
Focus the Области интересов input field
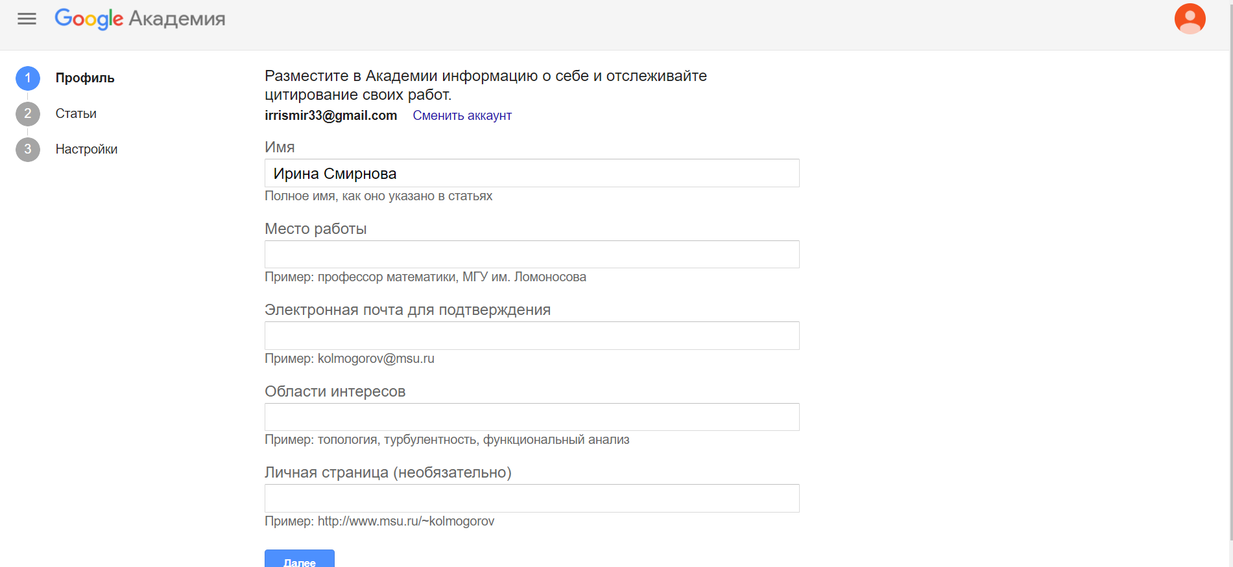[x=532, y=417]
